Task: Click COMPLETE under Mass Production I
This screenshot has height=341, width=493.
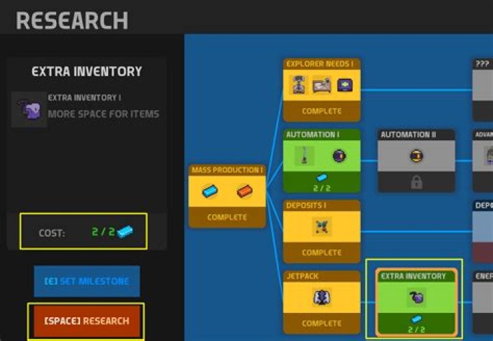Action: pos(227,217)
